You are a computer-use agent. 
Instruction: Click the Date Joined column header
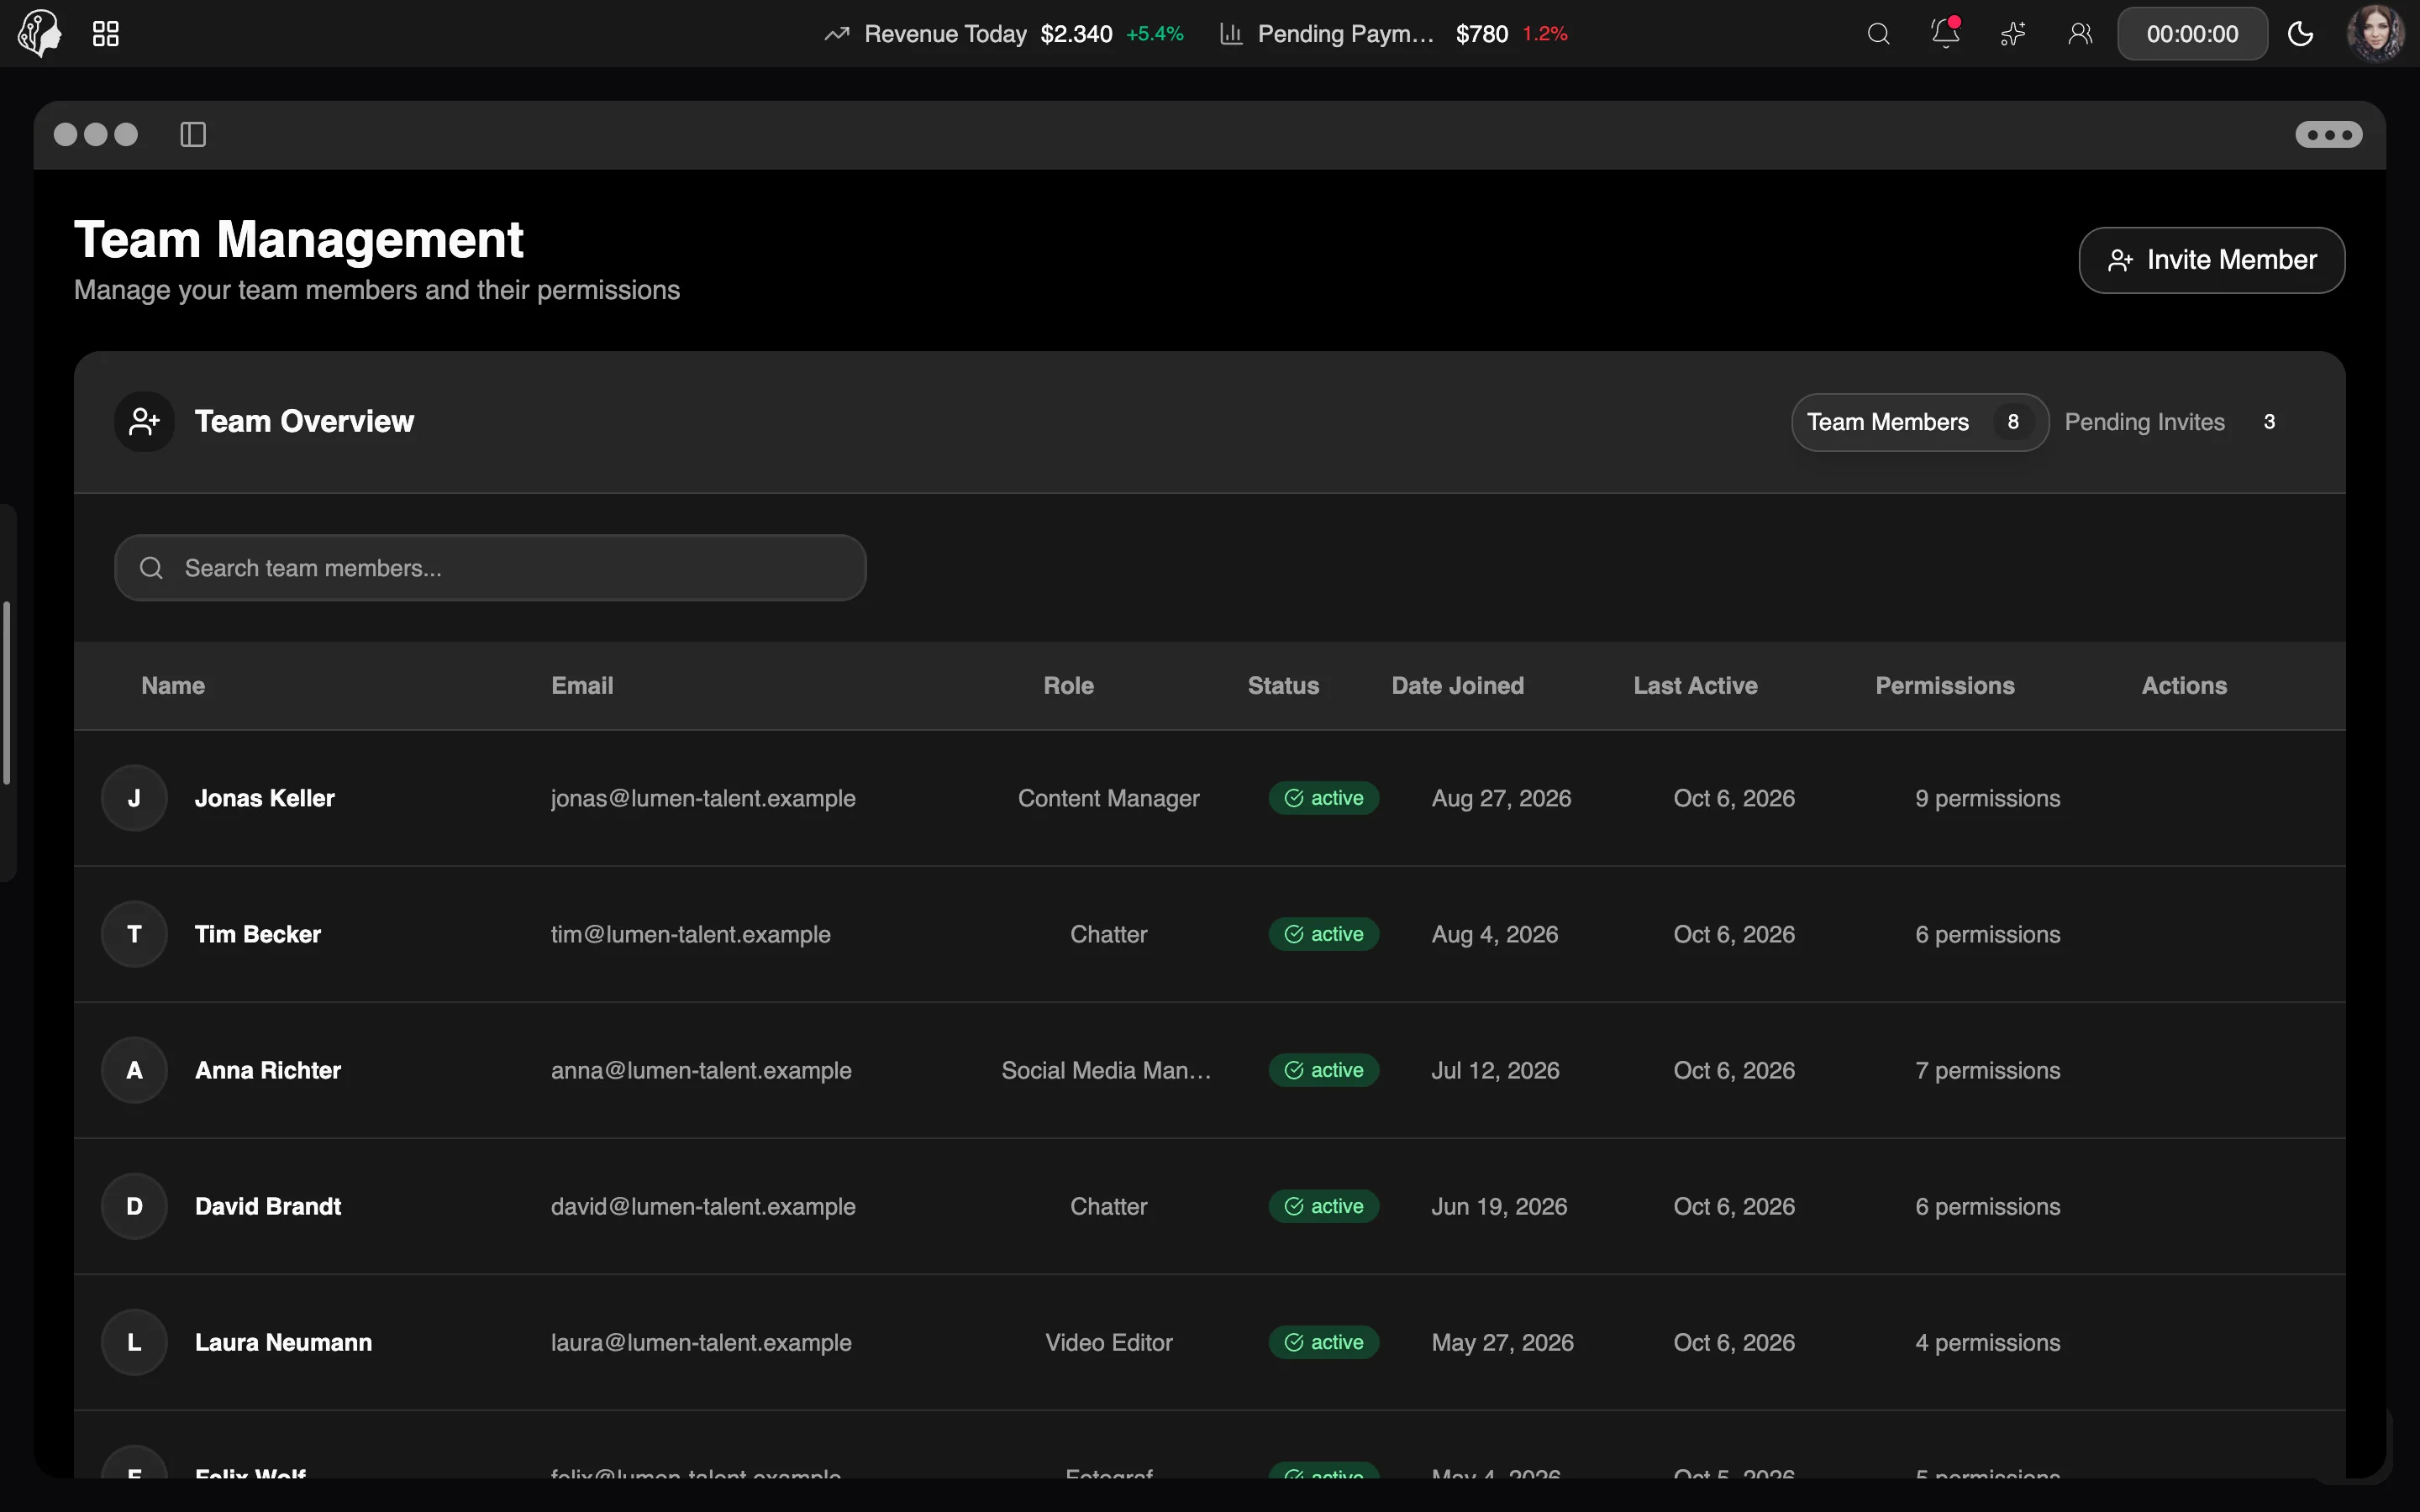[x=1457, y=686]
